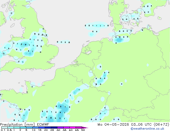Pick the 40–45 mm magenta legend swatch
170x131 pixels.
(x=73, y=128)
